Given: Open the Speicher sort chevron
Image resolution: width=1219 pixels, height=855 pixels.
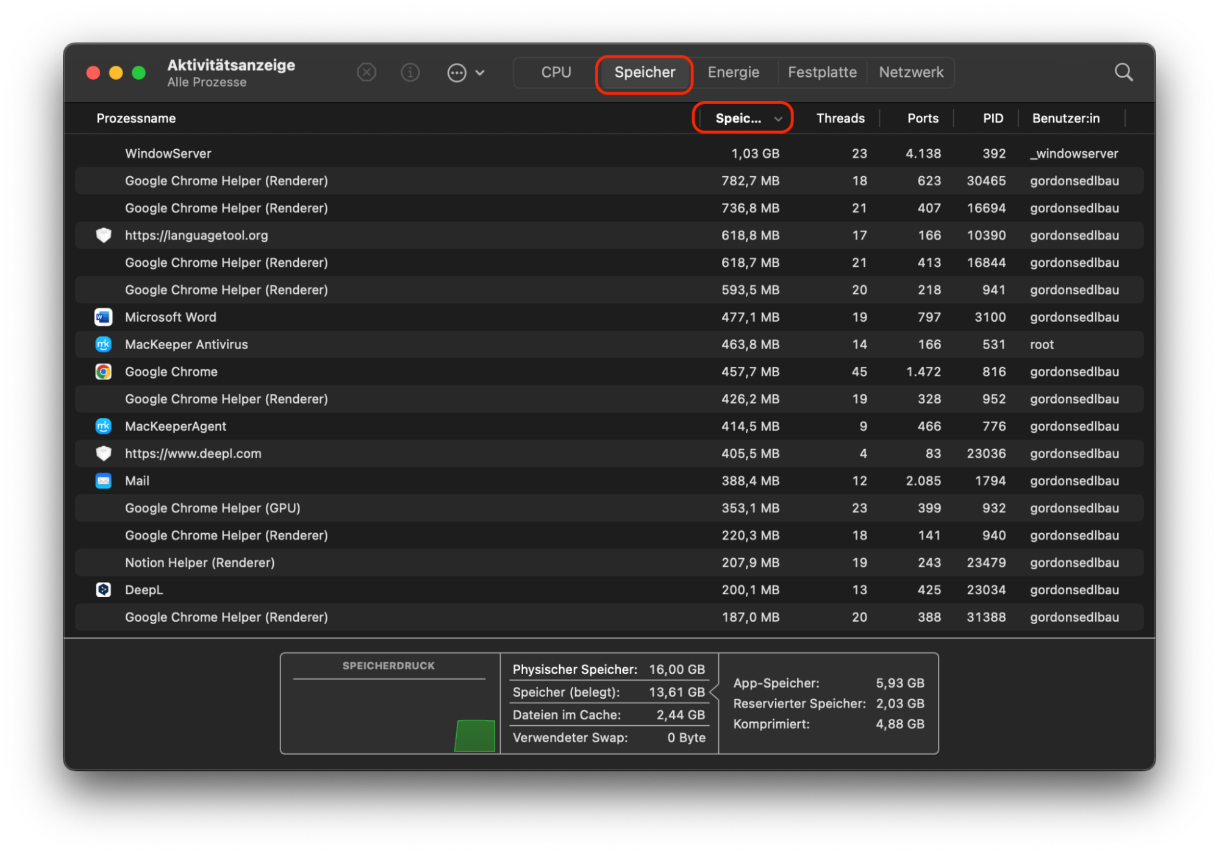Looking at the screenshot, I should pyautogui.click(x=779, y=119).
